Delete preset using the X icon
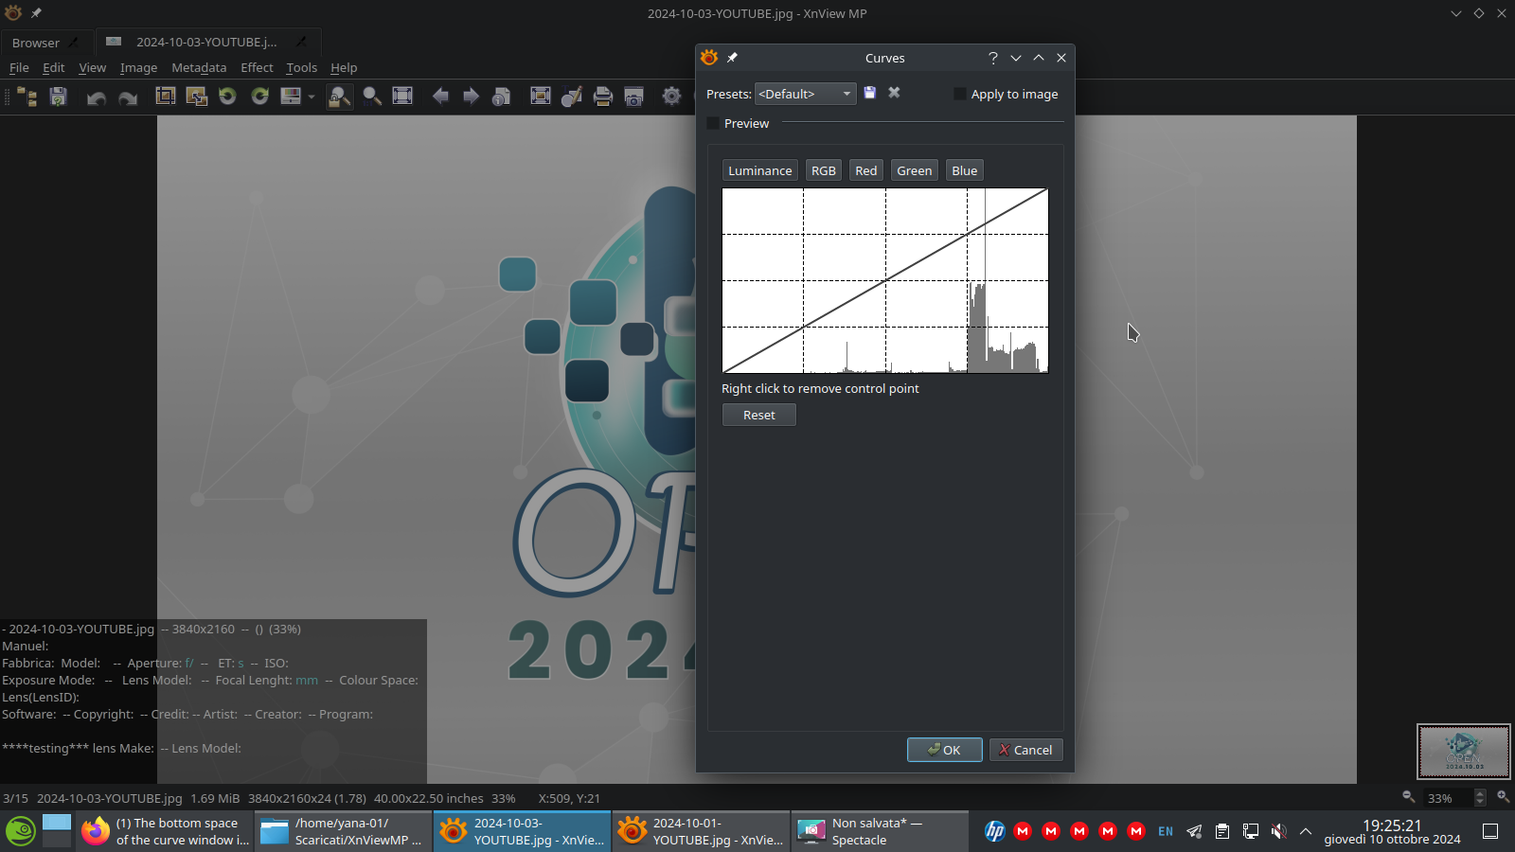This screenshot has height=852, width=1515. click(894, 93)
